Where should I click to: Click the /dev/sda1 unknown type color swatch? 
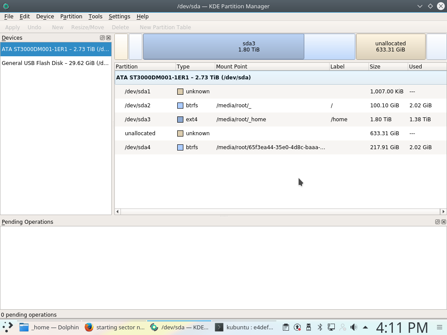180,92
